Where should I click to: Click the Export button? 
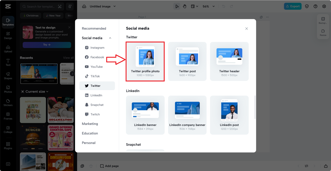click(293, 6)
